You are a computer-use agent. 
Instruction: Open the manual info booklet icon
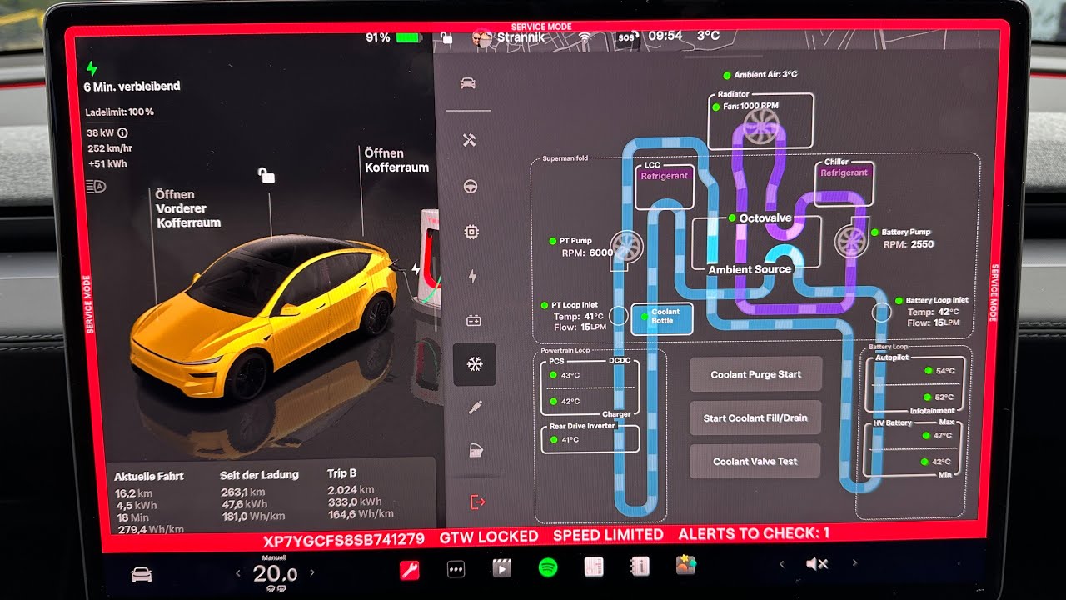tap(640, 566)
